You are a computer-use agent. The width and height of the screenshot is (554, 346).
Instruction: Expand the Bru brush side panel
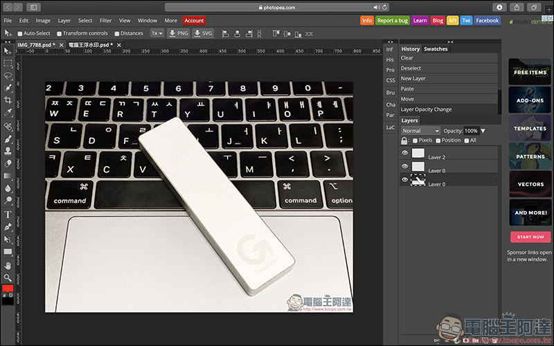coord(390,93)
